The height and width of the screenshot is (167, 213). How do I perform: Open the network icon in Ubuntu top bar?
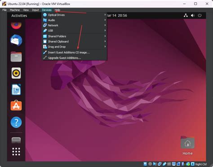186,15
